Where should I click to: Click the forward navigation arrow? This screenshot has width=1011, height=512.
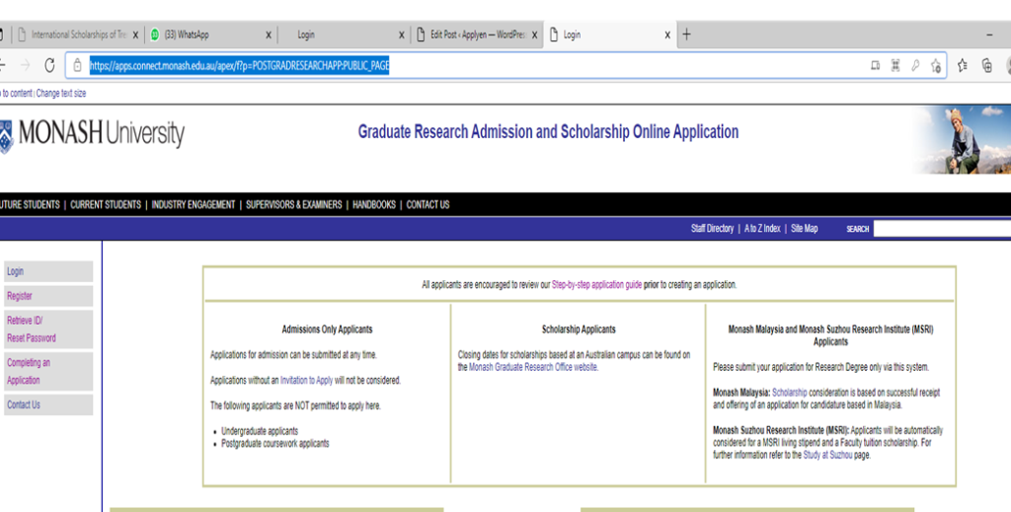coord(26,65)
